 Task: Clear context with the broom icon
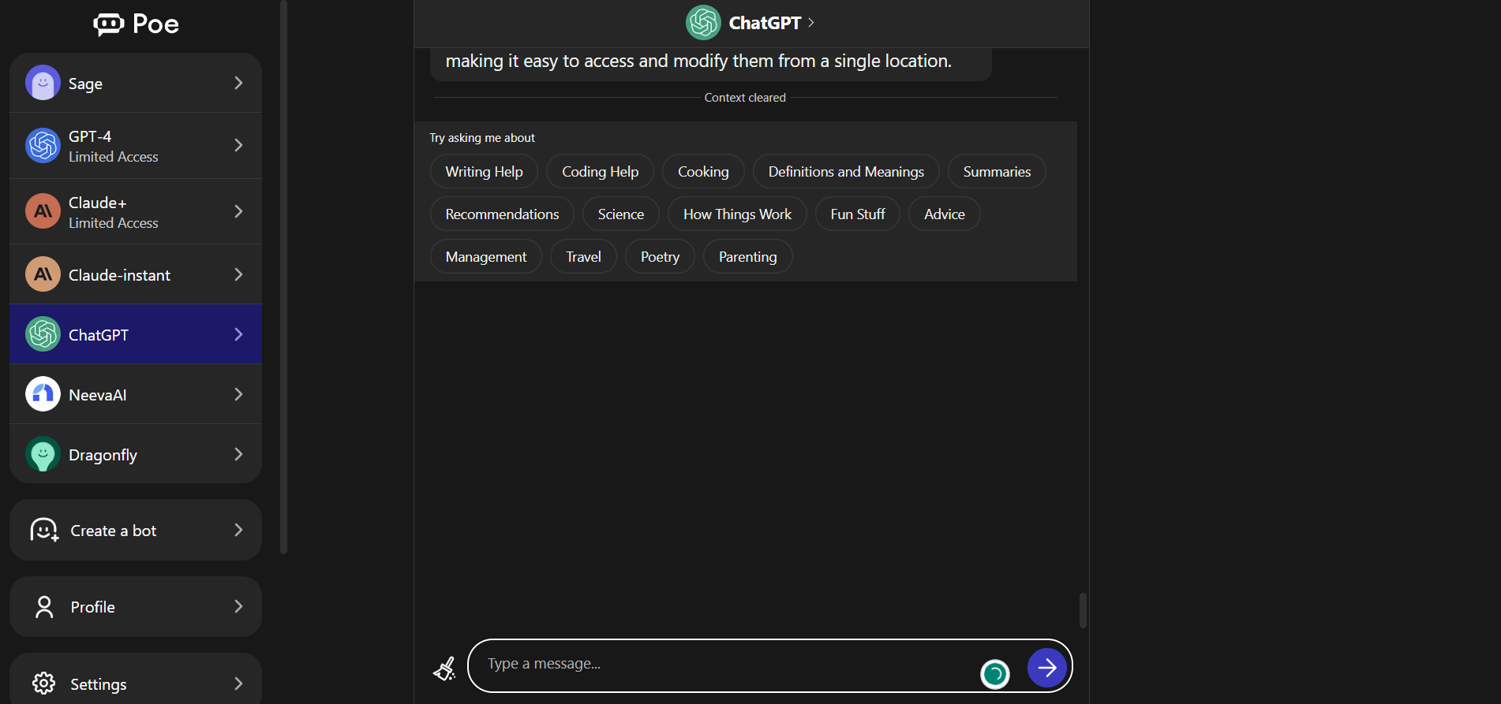444,669
